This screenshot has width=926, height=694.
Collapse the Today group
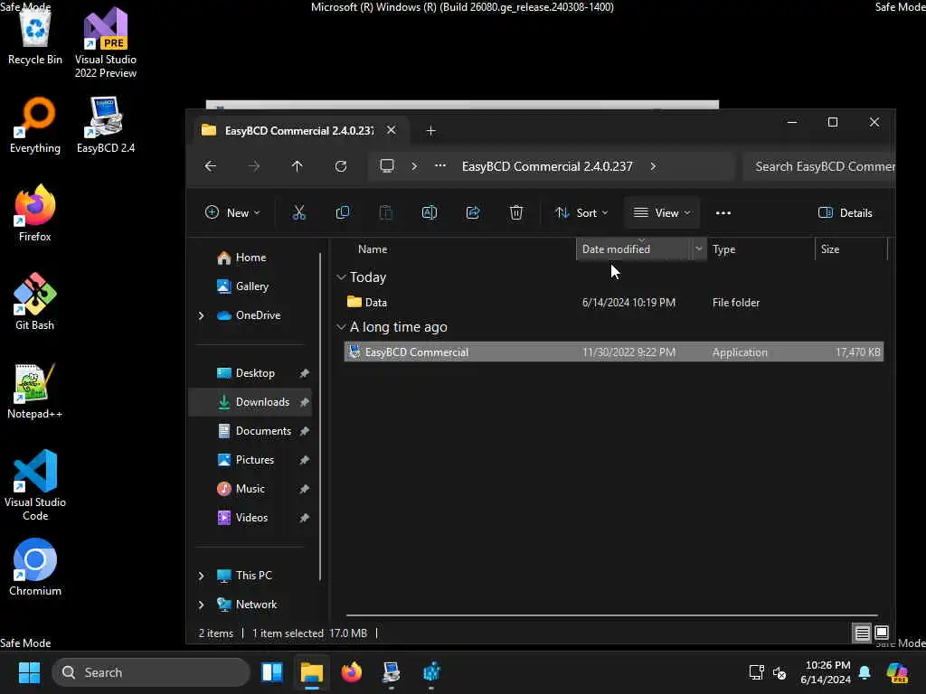point(341,277)
